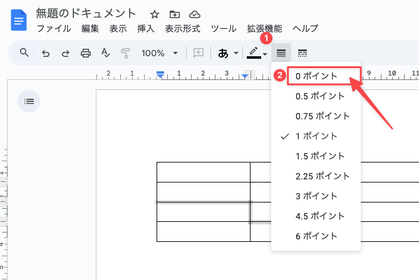The image size is (419, 280).
Task: Check the cloud save status icon
Action: (x=194, y=14)
